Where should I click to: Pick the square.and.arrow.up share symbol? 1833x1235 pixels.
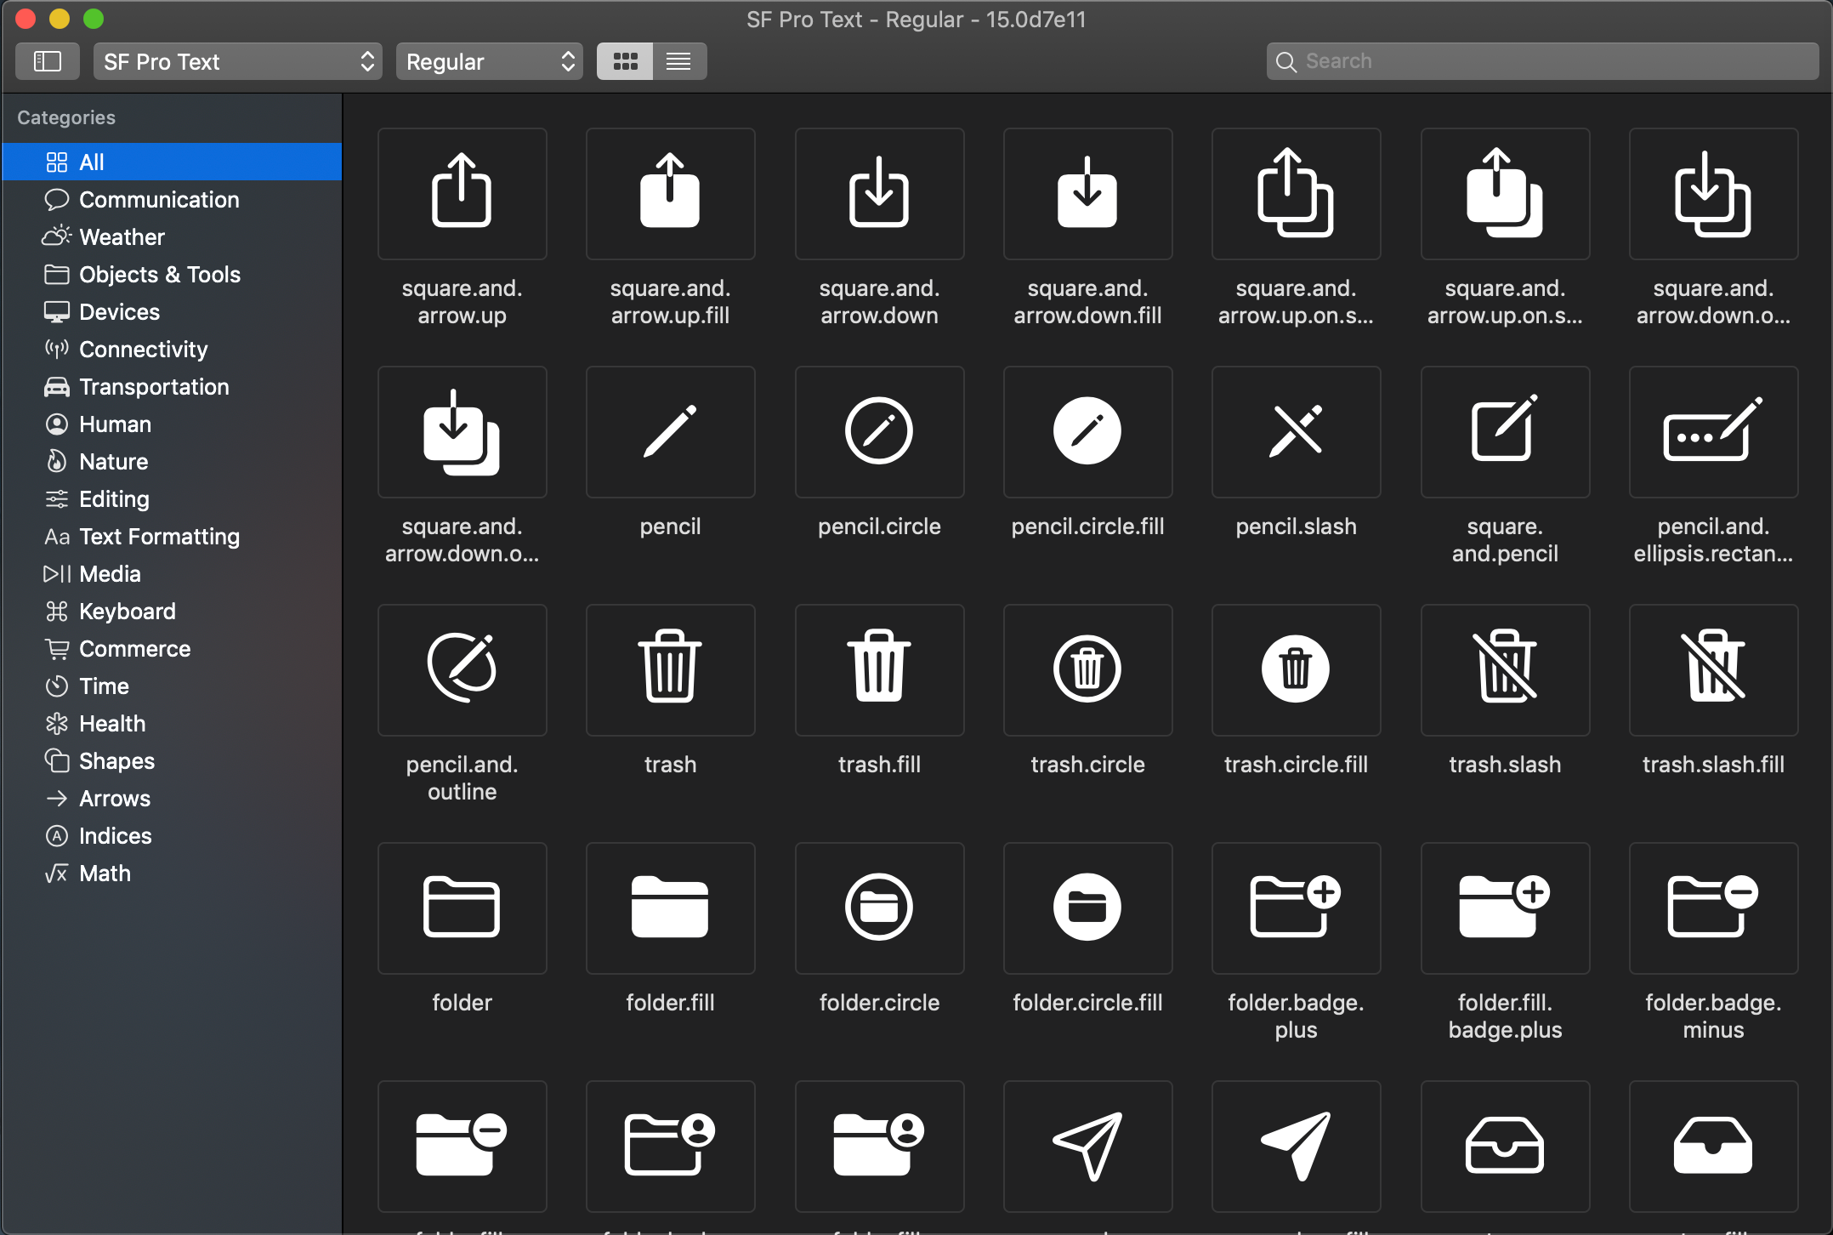tap(462, 193)
